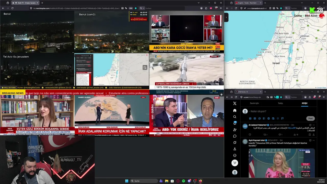
Task: Open X follow people icon
Action: coord(235,130)
